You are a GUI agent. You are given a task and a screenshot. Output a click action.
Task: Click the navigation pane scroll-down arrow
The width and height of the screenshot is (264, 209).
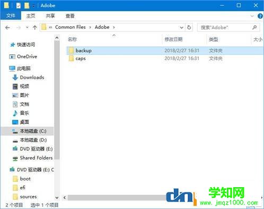[x=57, y=197]
